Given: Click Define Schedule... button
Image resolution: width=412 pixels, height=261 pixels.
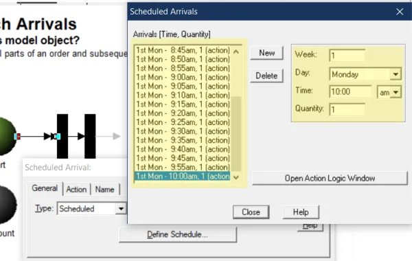Looking at the screenshot, I should (178, 234).
